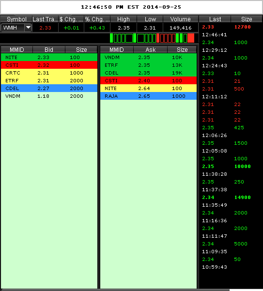Click the 11:09:35 trade timestamp
The image size is (263, 291).
pos(215,252)
